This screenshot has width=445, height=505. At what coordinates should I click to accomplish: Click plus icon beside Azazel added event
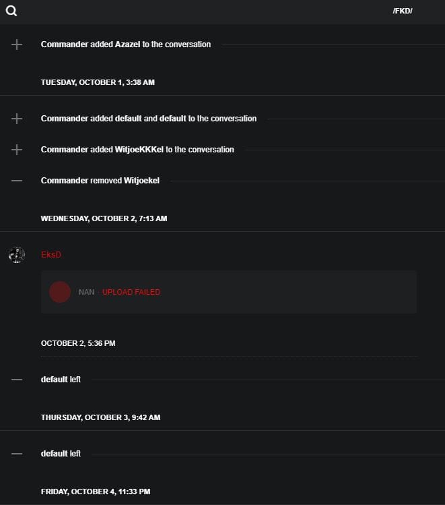click(17, 44)
